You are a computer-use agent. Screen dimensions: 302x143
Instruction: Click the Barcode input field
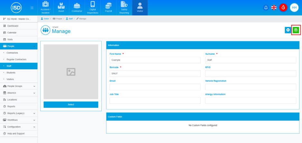pyautogui.click(x=155, y=73)
